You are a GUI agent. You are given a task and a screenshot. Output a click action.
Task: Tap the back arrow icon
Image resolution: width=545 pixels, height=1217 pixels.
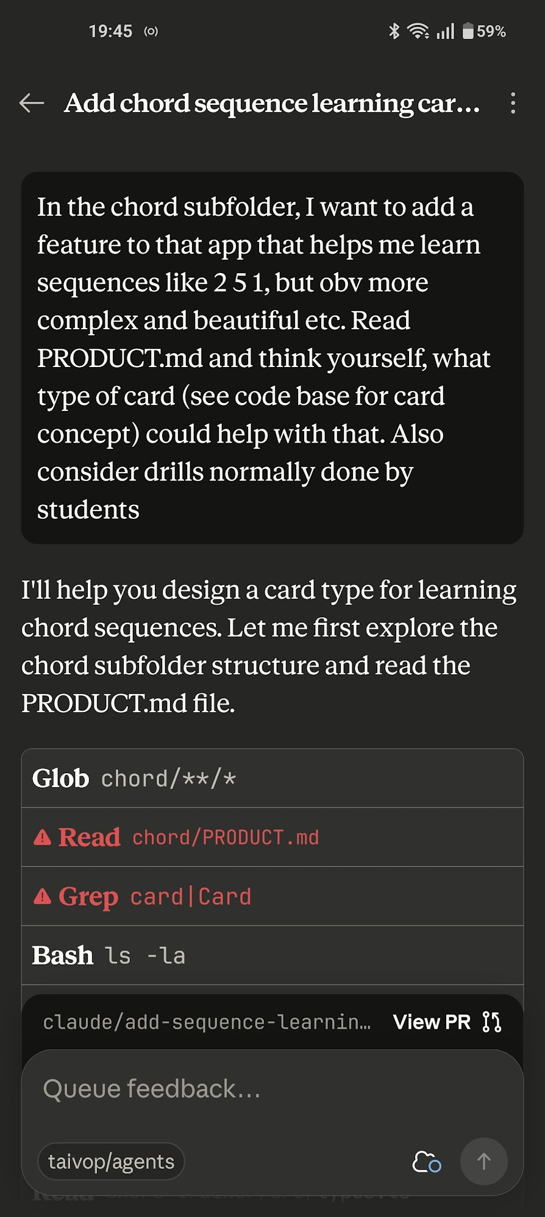tap(32, 103)
